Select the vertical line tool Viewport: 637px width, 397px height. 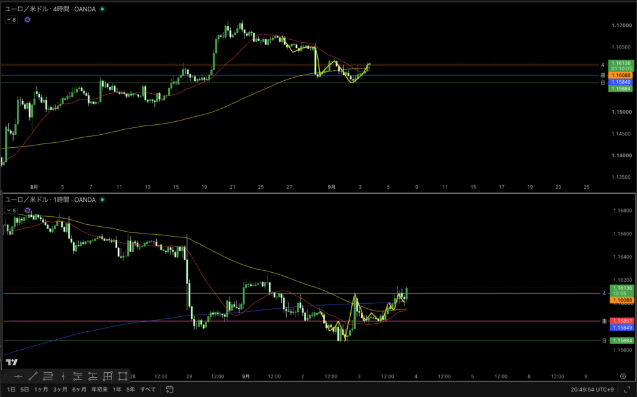[63, 376]
